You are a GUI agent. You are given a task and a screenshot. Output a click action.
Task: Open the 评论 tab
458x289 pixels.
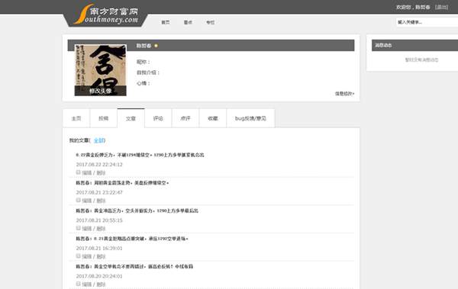158,118
